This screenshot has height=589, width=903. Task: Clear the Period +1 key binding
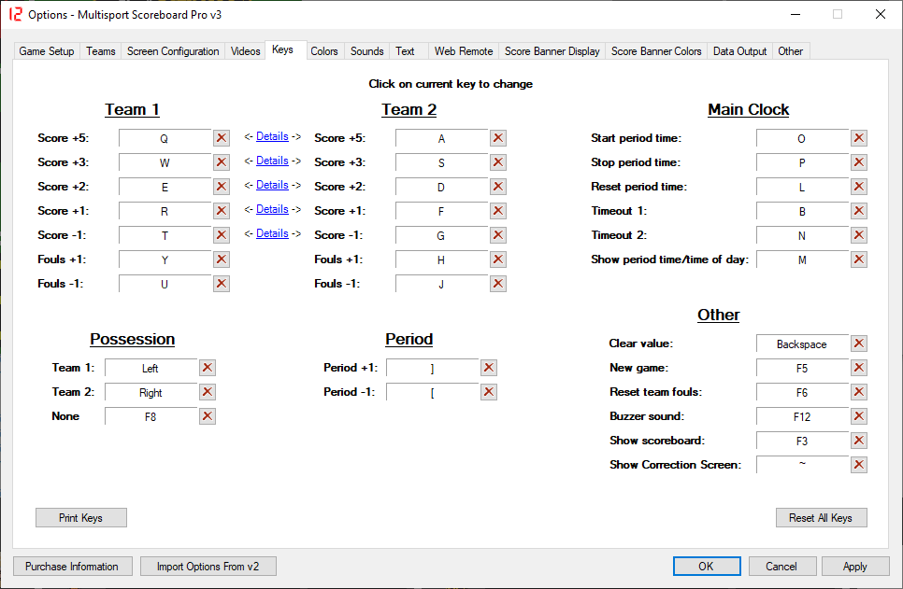click(488, 368)
